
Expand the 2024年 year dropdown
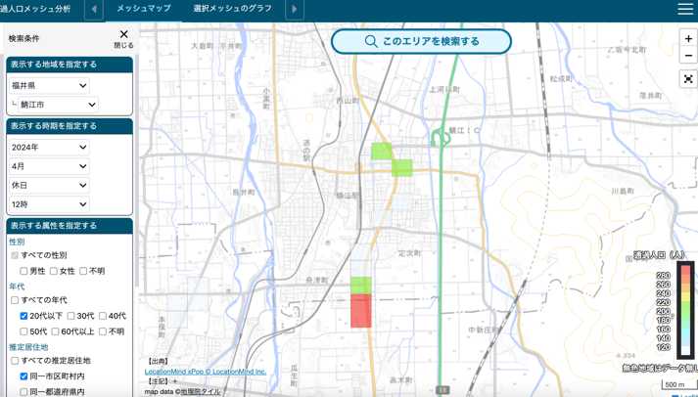pyautogui.click(x=49, y=148)
